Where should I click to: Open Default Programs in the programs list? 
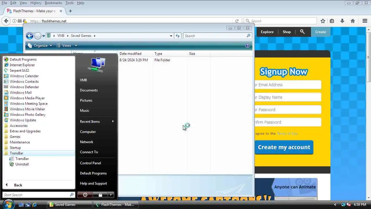point(23,60)
